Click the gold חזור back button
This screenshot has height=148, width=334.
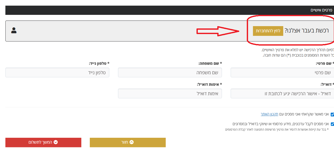point(128,142)
